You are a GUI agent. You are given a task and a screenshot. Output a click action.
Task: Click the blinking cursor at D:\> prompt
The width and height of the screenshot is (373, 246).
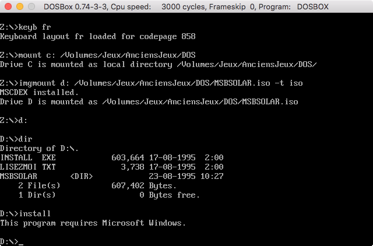coord(21,243)
